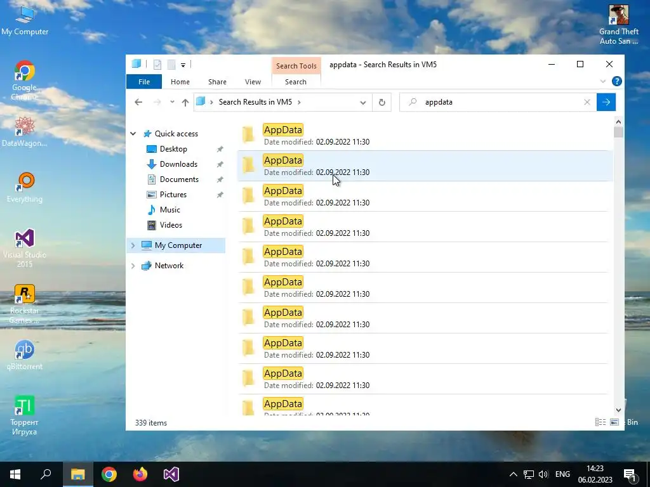Open Торрент Игруха desktop shortcut
Viewport: 650px width, 487px height.
[x=25, y=415]
